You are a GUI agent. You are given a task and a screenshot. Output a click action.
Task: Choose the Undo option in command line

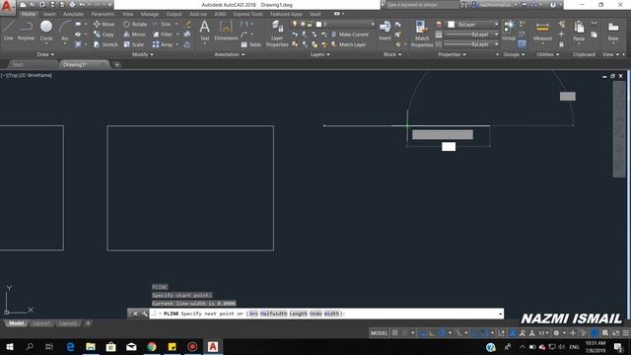click(x=315, y=314)
